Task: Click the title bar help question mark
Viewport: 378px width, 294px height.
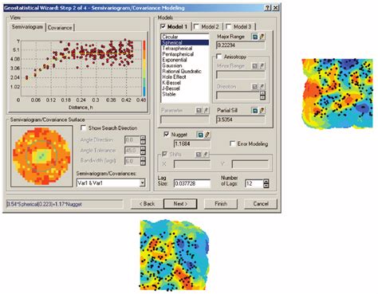Action: (x=268, y=8)
